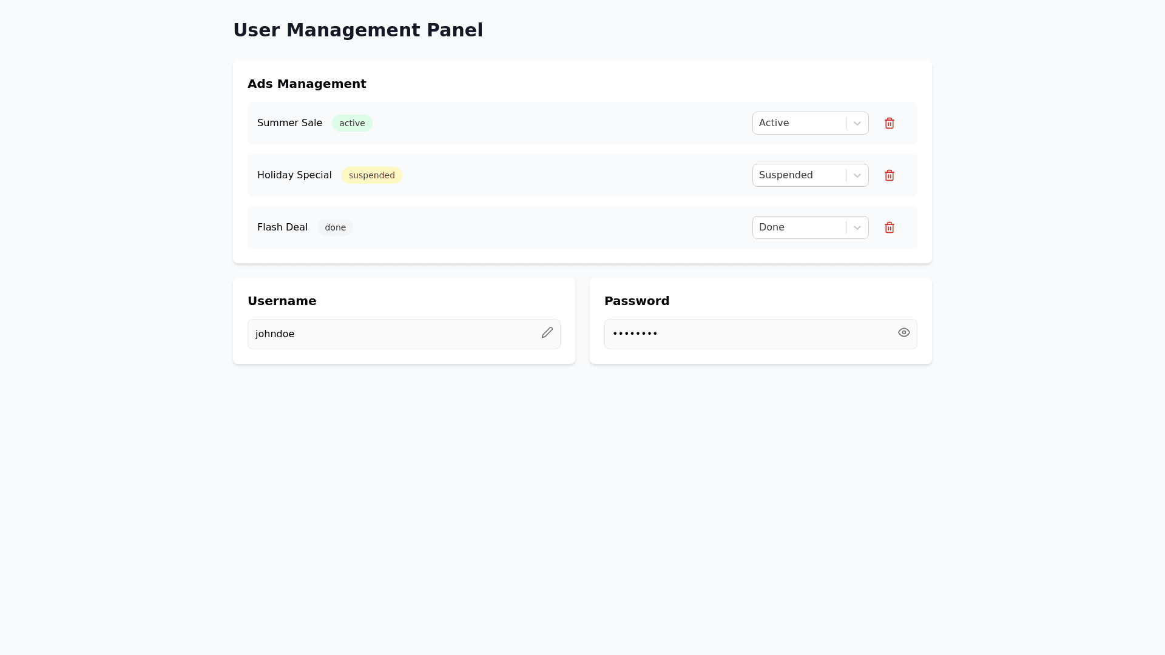Image resolution: width=1165 pixels, height=655 pixels.
Task: Click the Ads Management heading
Action: click(306, 84)
